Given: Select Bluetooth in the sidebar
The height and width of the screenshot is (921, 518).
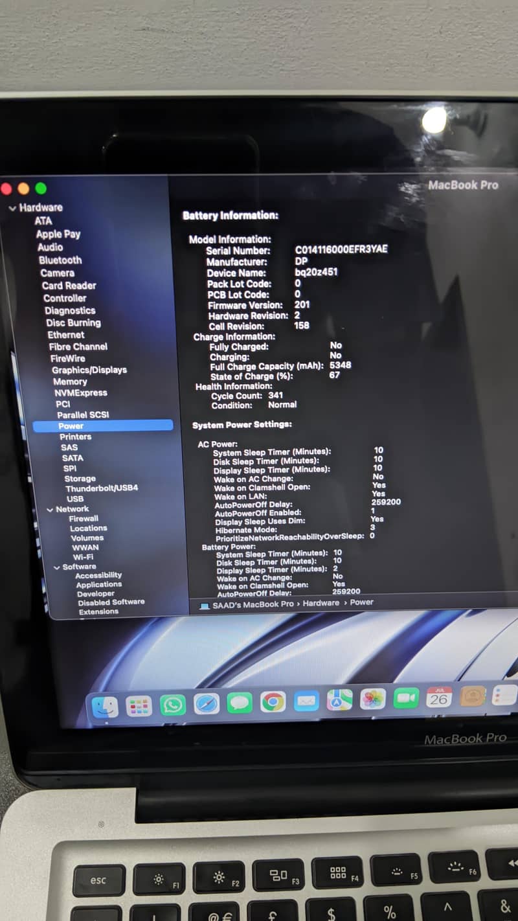Looking at the screenshot, I should tap(60, 260).
